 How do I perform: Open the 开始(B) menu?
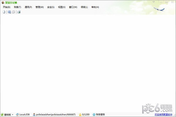coord(7,7)
